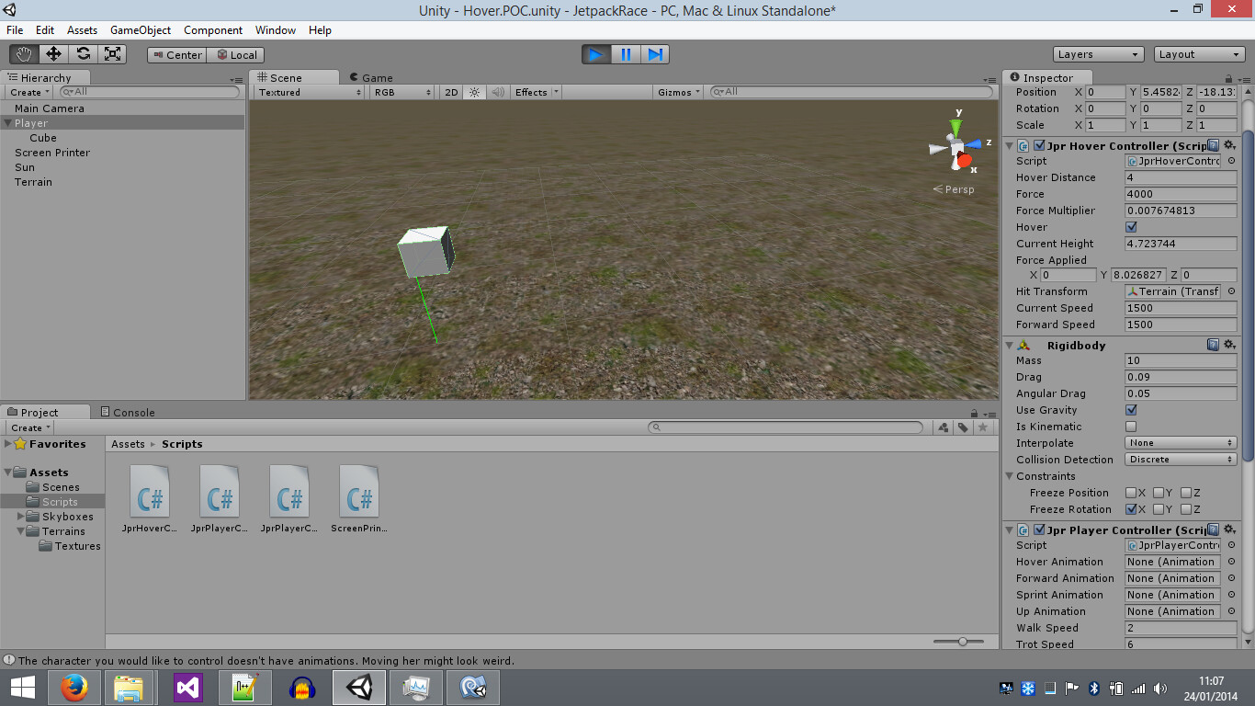Click the favorites star icon in Project toolbar
Viewport: 1255px width, 706px height.
pos(983,427)
